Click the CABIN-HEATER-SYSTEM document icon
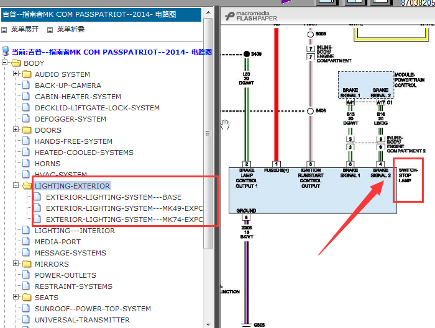Screen dimensions: 435x328 coord(26,96)
